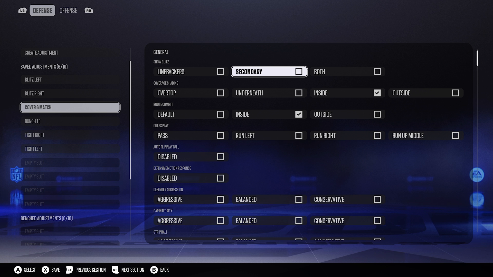Click the LB bumper icon
Image resolution: width=493 pixels, height=277 pixels.
click(22, 11)
